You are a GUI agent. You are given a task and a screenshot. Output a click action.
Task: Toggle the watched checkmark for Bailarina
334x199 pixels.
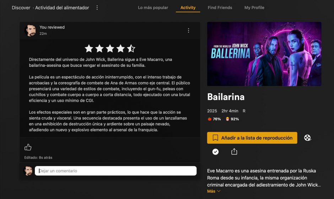pos(215,152)
